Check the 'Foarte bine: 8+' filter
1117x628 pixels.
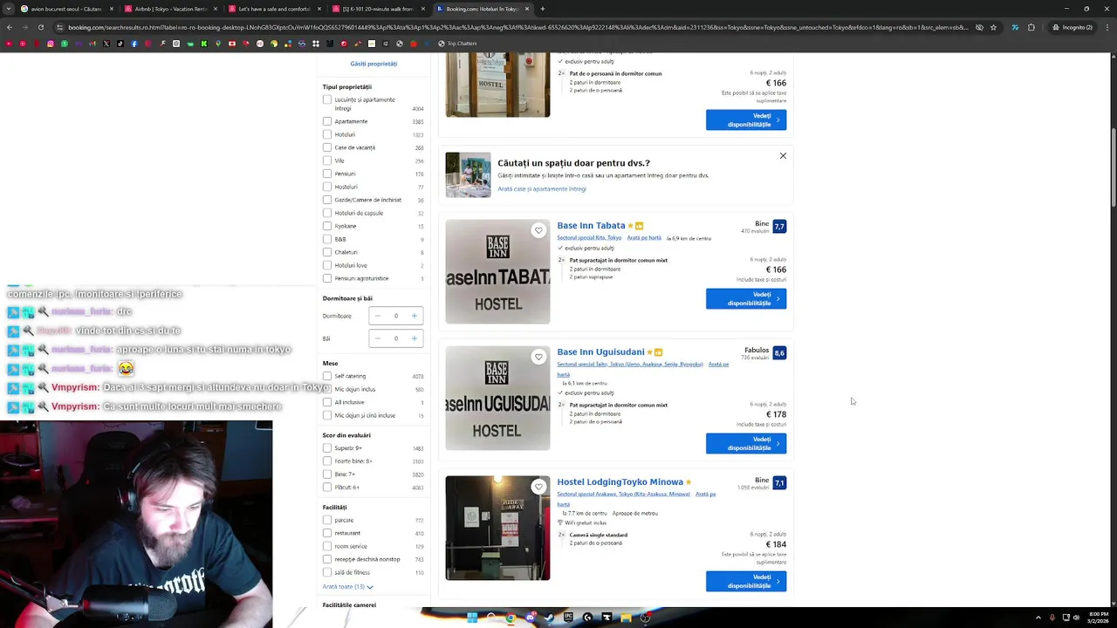pos(327,461)
